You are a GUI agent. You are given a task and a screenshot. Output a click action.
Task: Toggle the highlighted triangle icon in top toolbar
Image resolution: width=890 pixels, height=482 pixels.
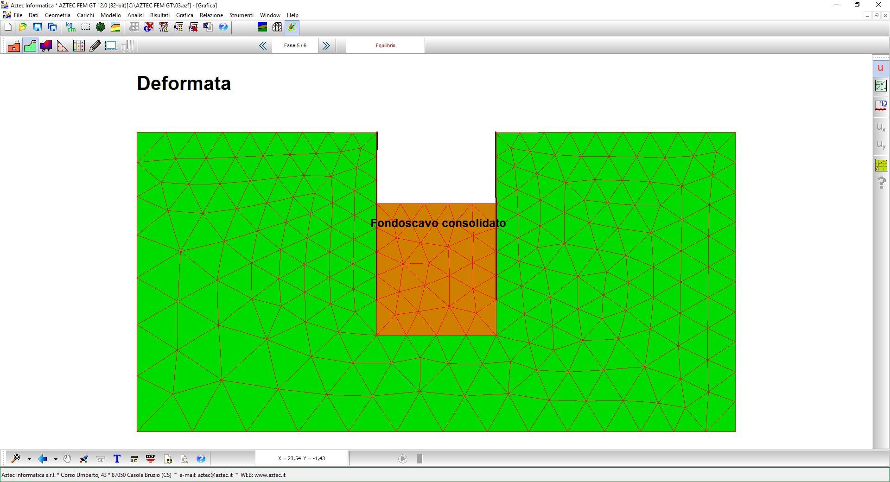[292, 27]
